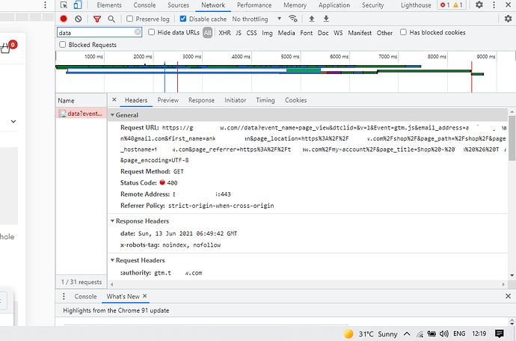This screenshot has width=516, height=341.
Task: Open the Application tab
Action: tap(334, 5)
